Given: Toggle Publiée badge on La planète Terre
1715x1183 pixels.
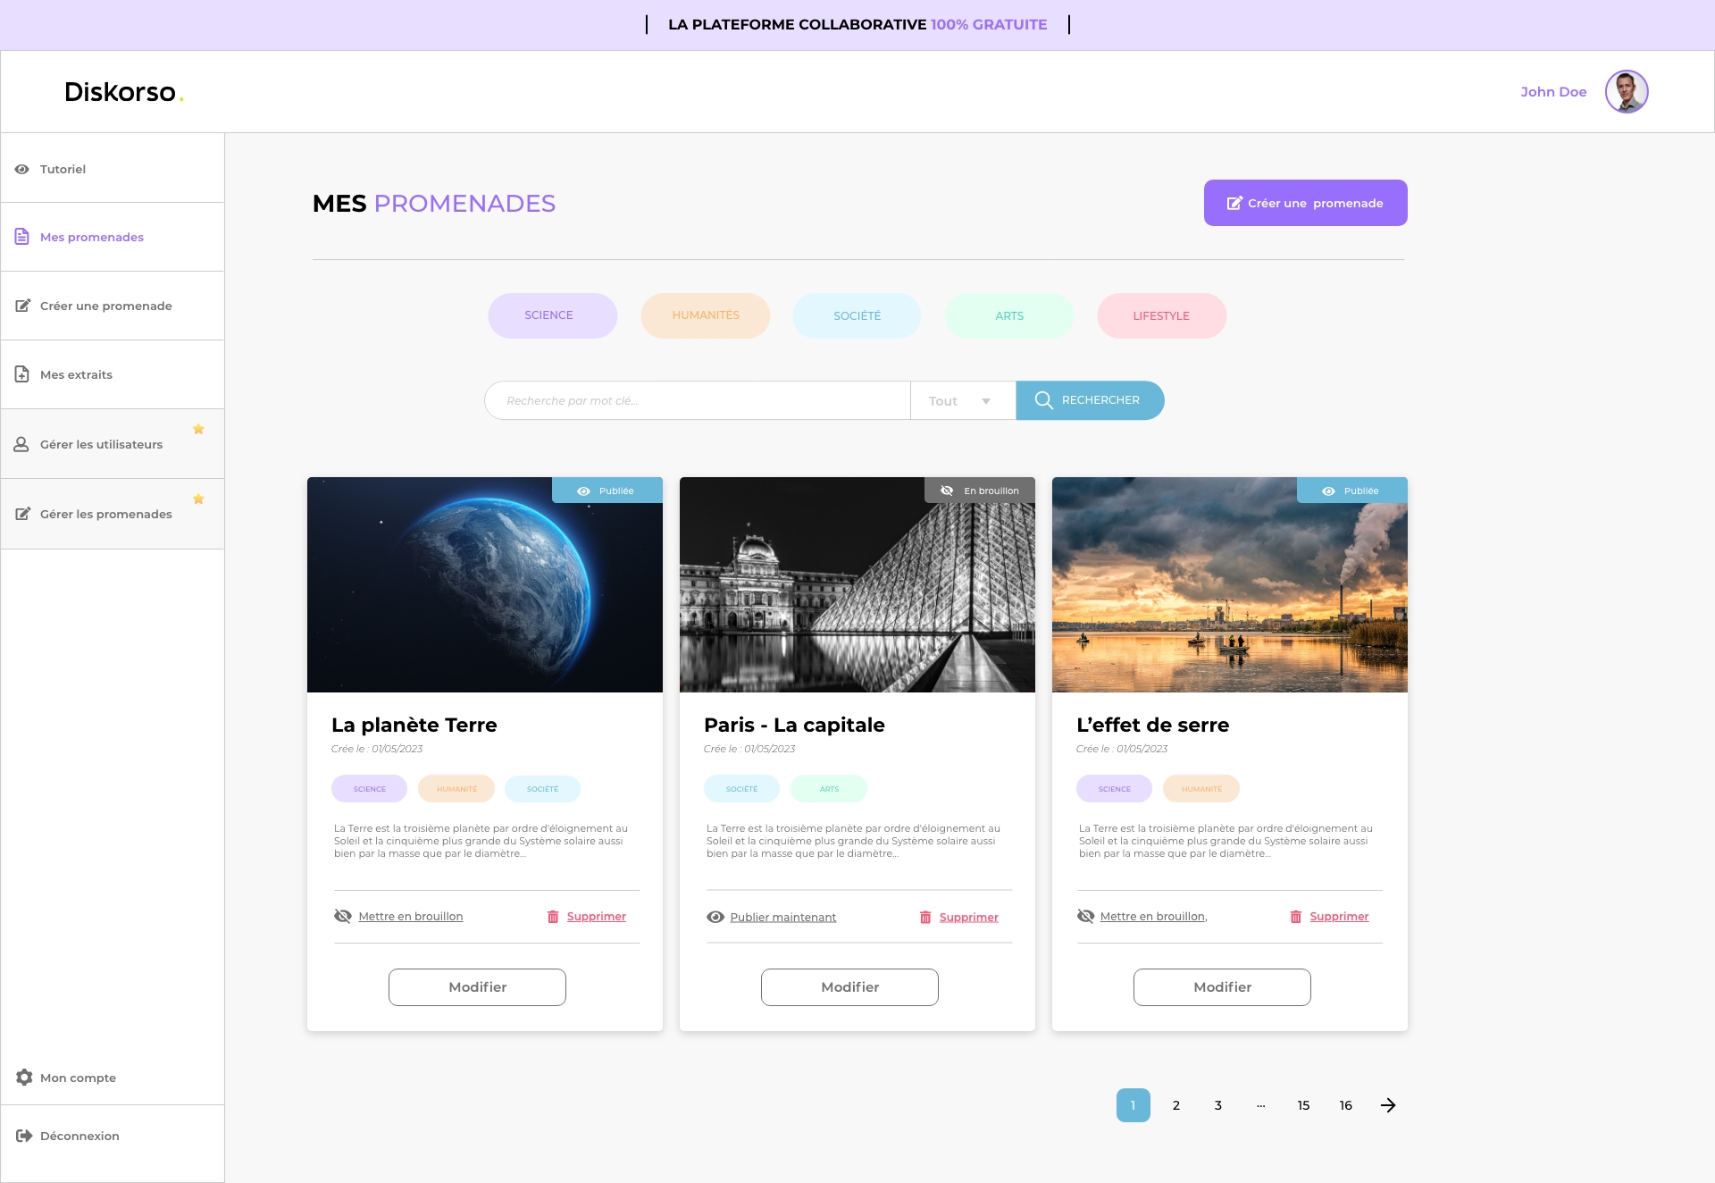Looking at the screenshot, I should [x=607, y=491].
